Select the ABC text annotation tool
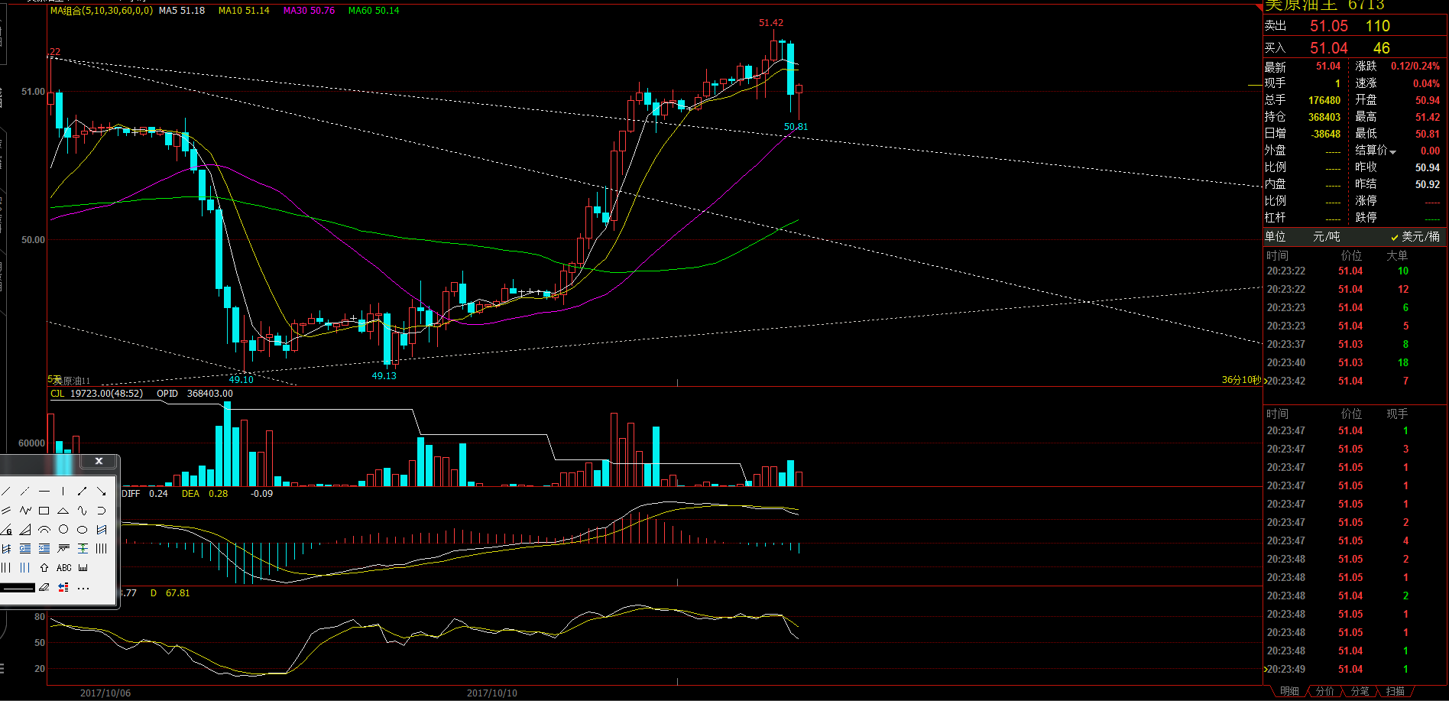This screenshot has width=1449, height=701. pos(64,567)
